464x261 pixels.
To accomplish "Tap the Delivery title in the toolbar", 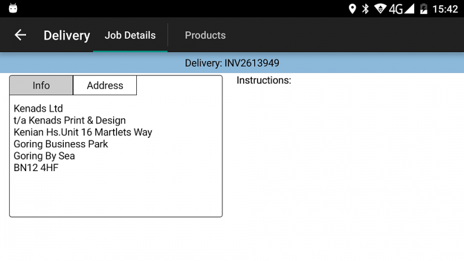I will click(67, 35).
